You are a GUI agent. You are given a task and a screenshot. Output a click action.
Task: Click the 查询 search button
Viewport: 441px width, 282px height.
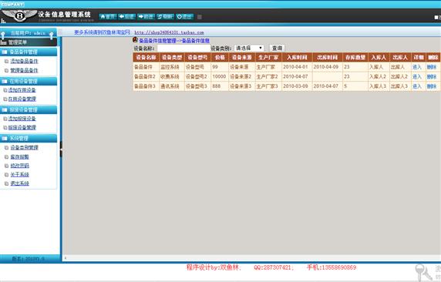[277, 48]
